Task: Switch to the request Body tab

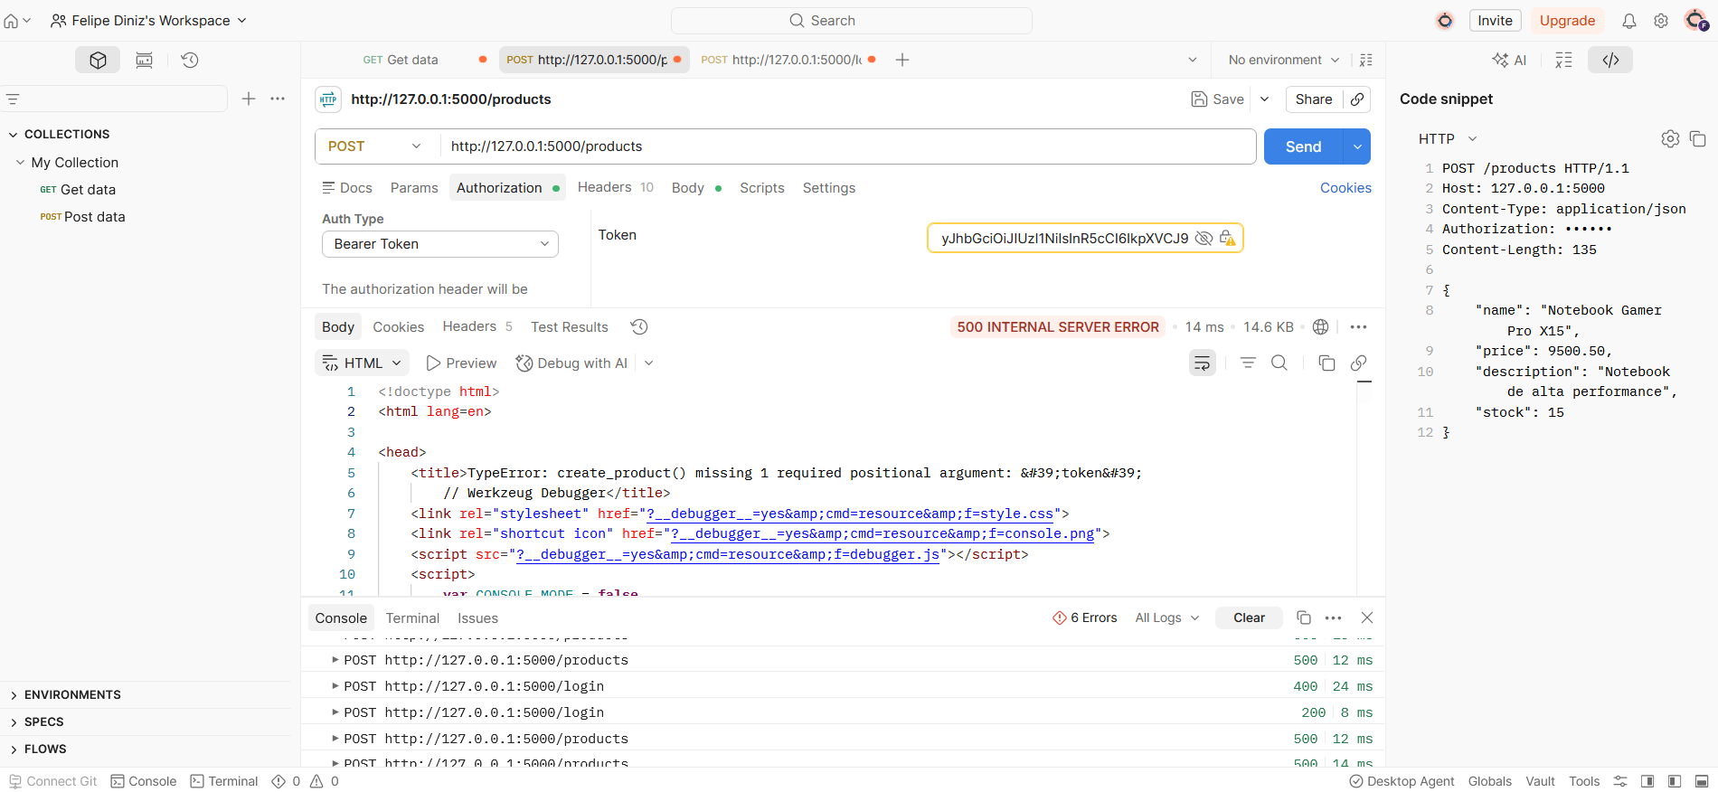Action: tap(696, 188)
